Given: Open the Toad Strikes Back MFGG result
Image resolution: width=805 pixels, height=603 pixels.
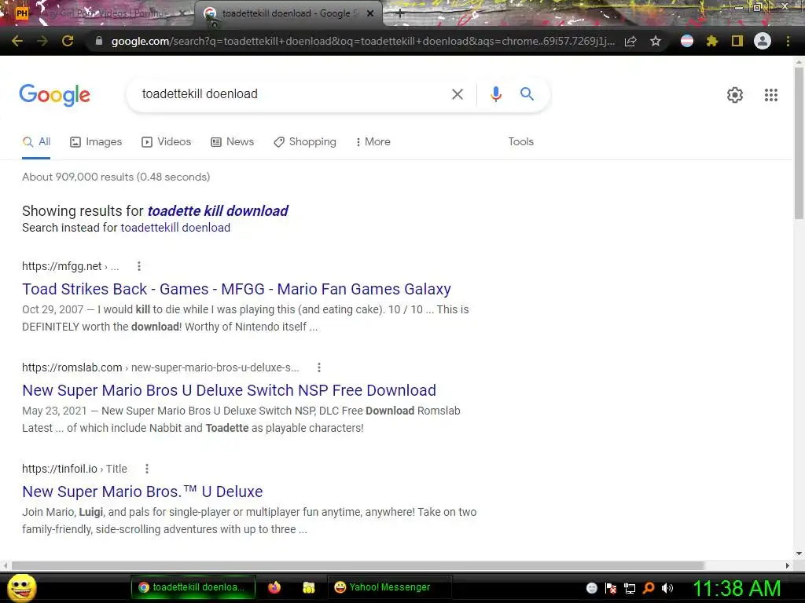Looking at the screenshot, I should (x=236, y=289).
